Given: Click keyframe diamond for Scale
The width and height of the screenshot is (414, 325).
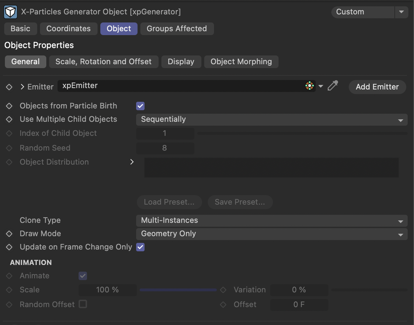Looking at the screenshot, I should 9,290.
